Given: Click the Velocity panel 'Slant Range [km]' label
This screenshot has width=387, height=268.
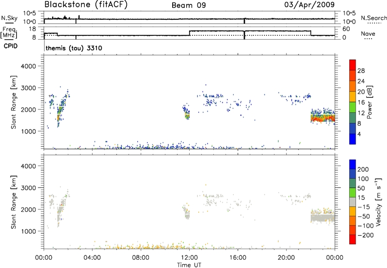Looking at the screenshot, I should (x=14, y=202).
